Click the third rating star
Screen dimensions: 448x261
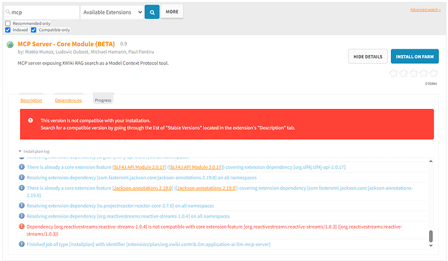point(414,73)
